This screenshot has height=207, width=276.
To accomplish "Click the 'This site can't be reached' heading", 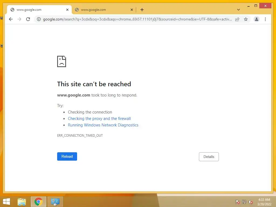I will (x=94, y=84).
